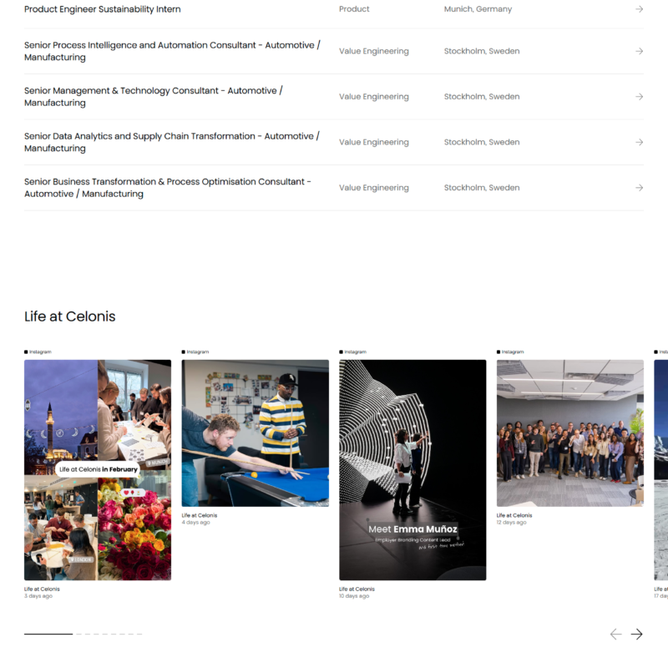Open Life at Celonis in February collage

click(x=98, y=469)
